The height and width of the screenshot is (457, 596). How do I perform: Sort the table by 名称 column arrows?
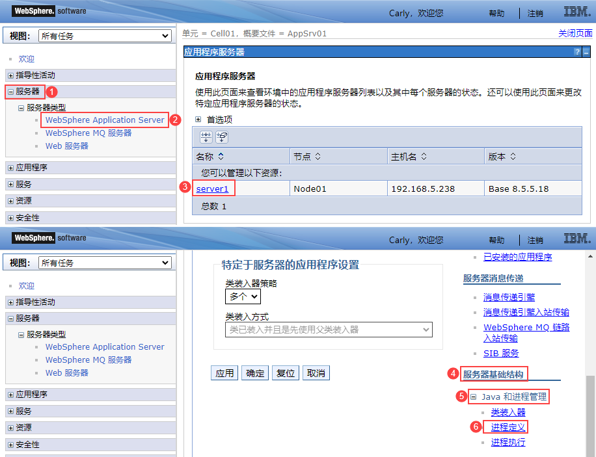tap(221, 157)
